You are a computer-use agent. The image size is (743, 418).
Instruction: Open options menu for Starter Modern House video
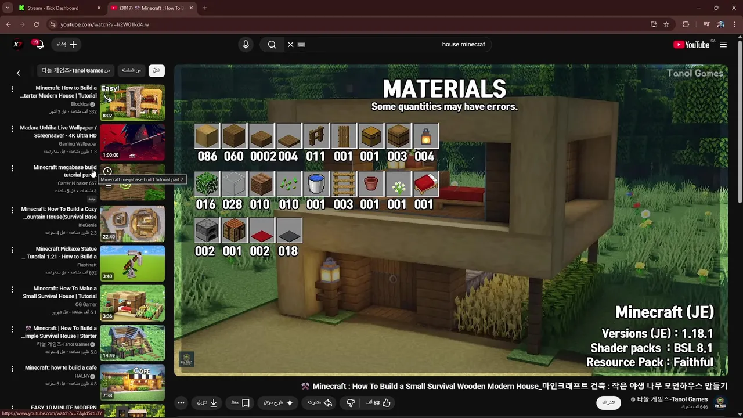coord(12,89)
